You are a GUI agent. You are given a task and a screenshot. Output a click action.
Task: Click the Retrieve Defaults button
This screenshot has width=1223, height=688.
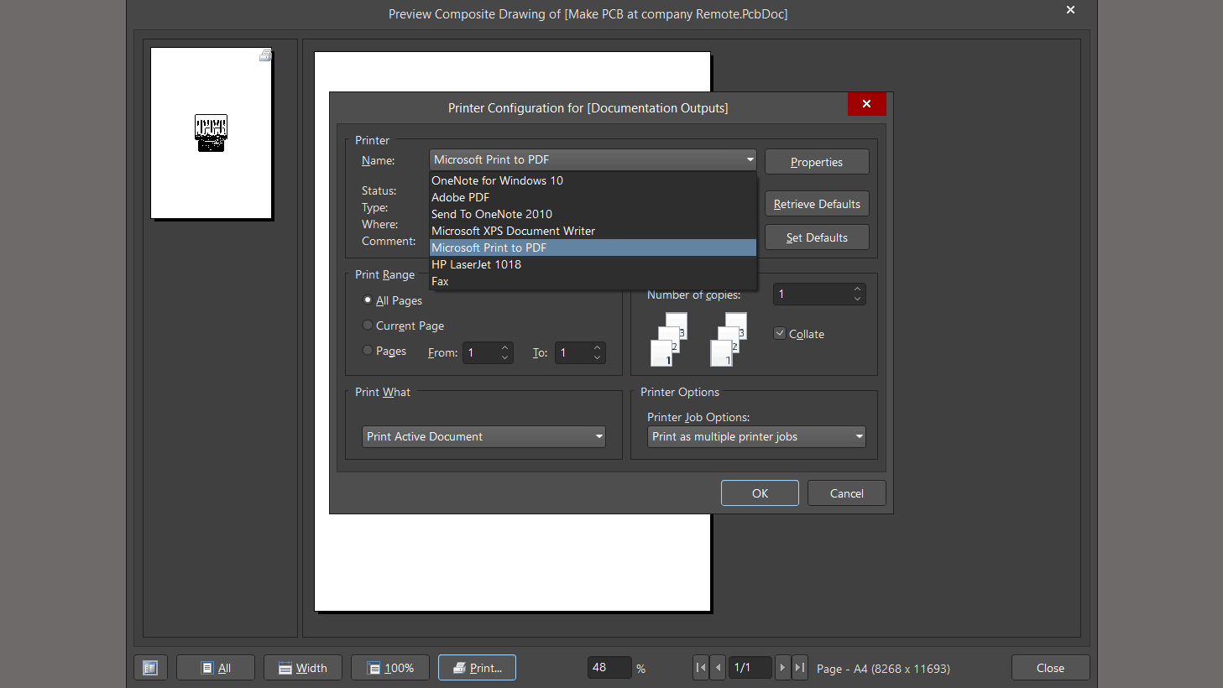tap(816, 204)
